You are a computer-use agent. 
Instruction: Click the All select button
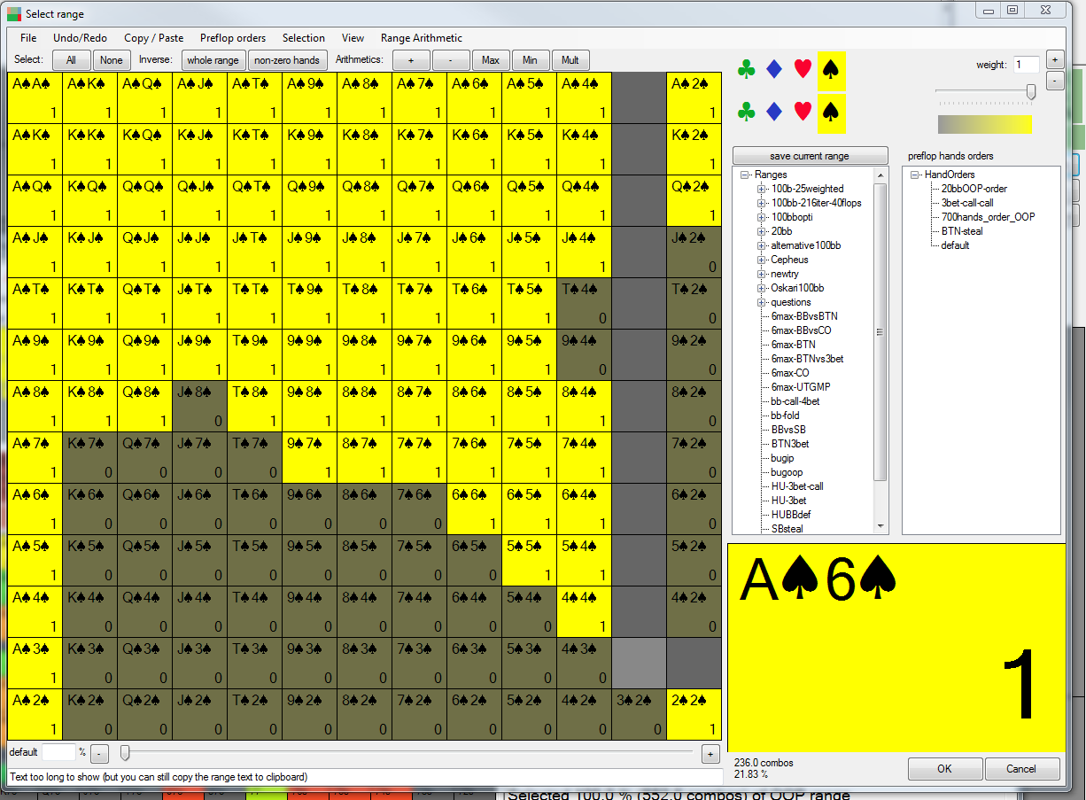[71, 60]
